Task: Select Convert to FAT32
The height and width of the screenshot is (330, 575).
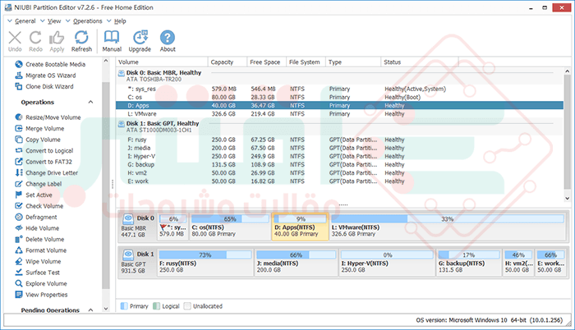Action: pyautogui.click(x=44, y=162)
